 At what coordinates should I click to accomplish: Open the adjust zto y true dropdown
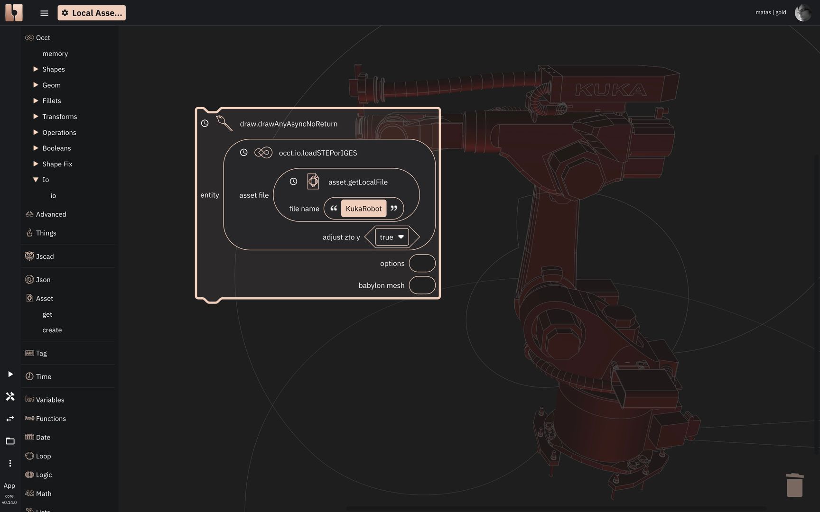coord(391,237)
